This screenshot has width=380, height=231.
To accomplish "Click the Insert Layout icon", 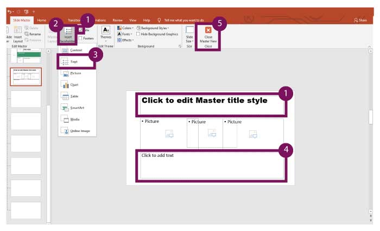I will click(18, 34).
